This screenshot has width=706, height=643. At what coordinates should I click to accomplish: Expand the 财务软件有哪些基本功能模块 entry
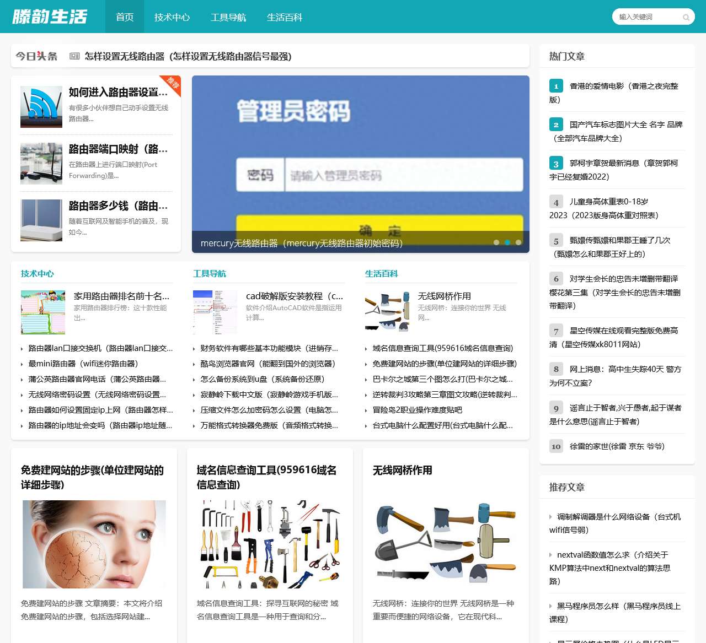pos(269,348)
